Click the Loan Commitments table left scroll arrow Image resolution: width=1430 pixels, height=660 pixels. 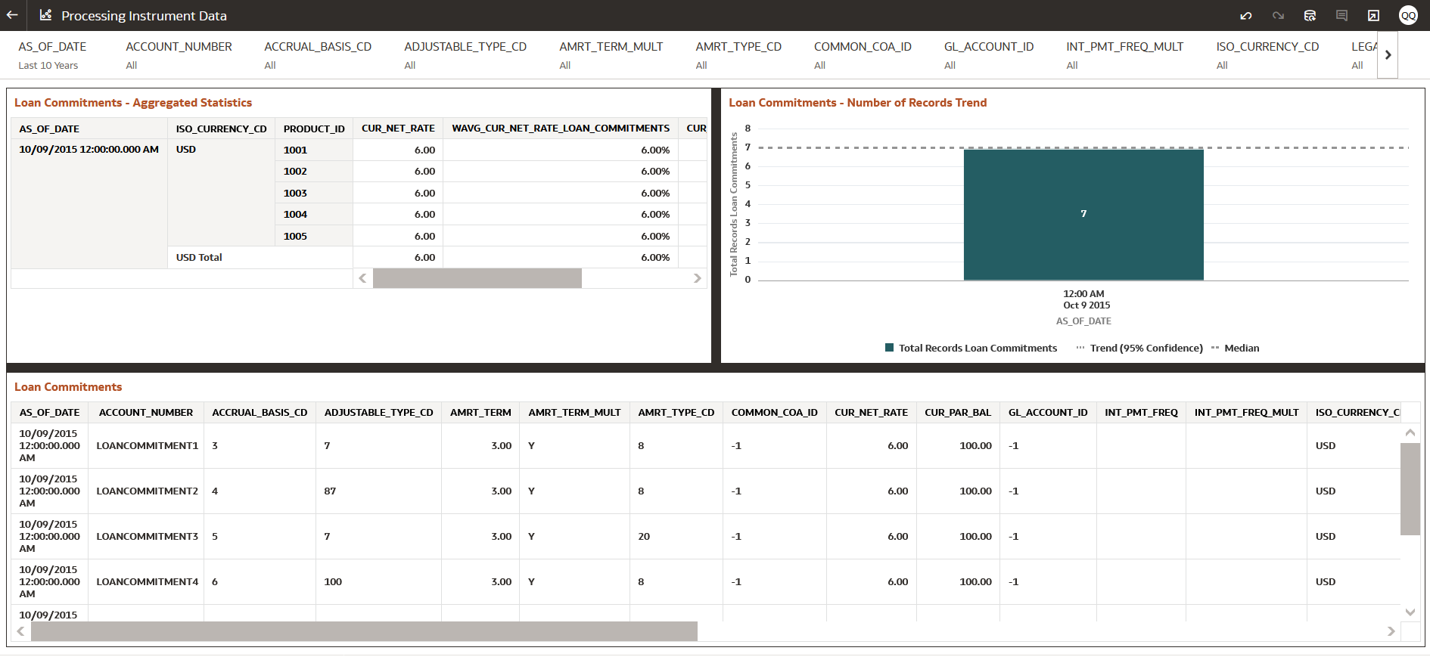pyautogui.click(x=20, y=631)
